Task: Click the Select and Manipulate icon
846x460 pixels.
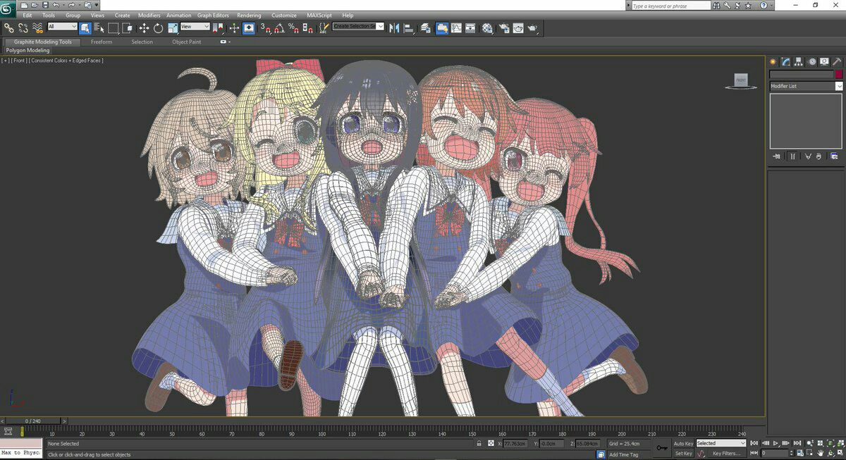Action: (234, 28)
